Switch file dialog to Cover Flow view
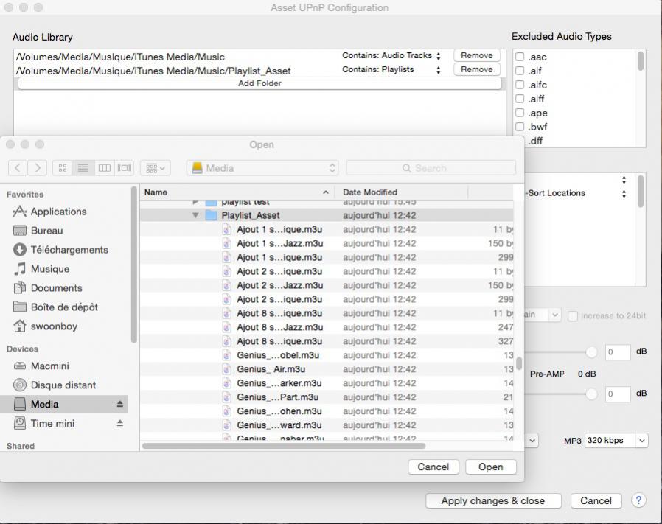The image size is (662, 524). click(x=124, y=168)
